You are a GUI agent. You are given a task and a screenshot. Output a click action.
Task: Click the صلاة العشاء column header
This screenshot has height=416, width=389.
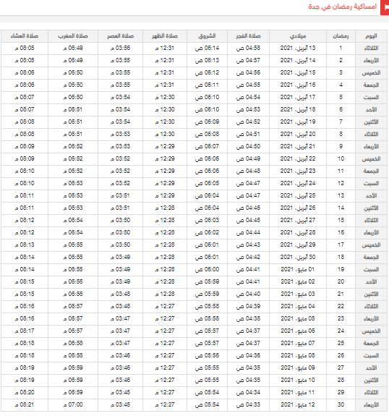tap(25, 36)
